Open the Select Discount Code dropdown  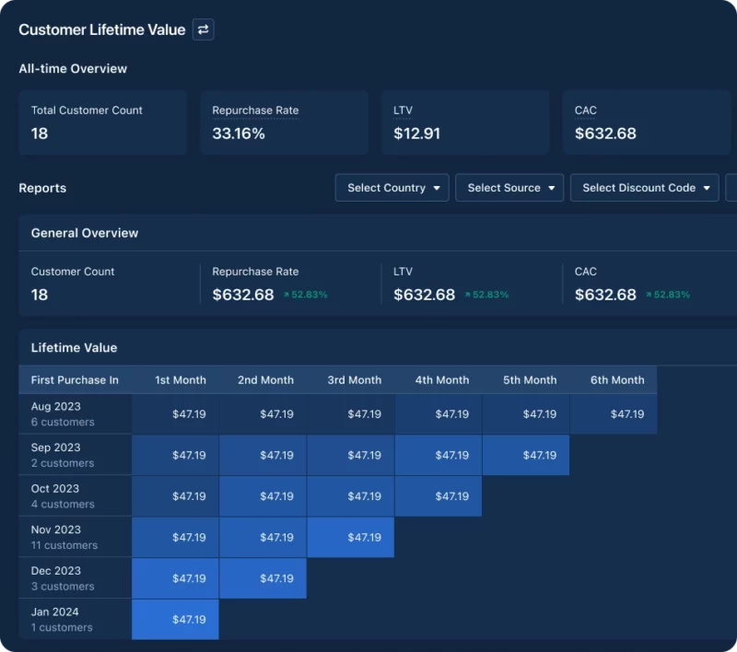(x=644, y=188)
